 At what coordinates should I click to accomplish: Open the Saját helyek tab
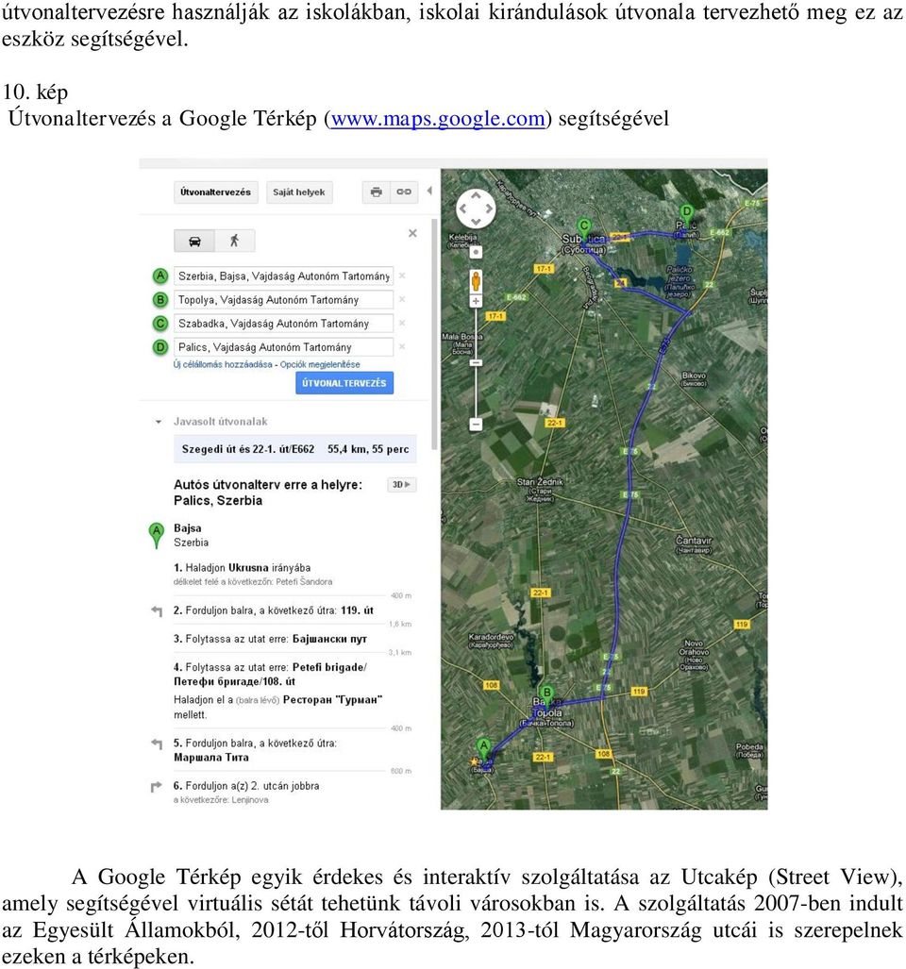[x=299, y=192]
